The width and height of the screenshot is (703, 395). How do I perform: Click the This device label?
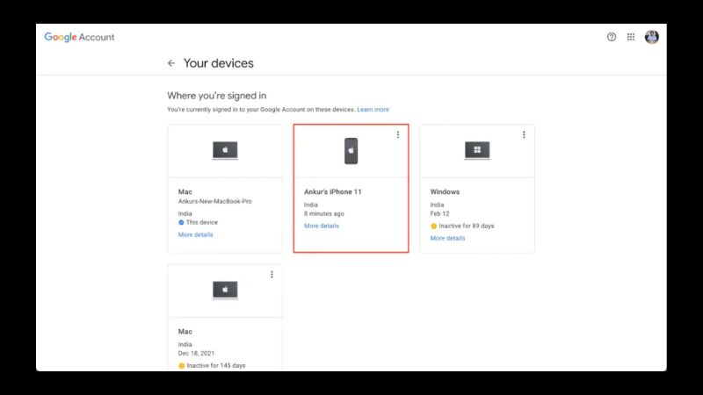pos(202,223)
